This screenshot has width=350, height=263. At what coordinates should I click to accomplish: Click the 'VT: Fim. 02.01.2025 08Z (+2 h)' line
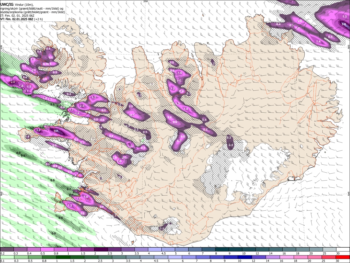tap(22, 19)
